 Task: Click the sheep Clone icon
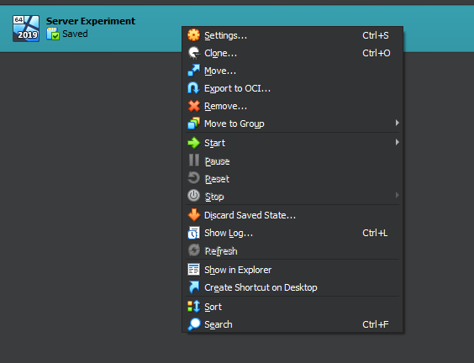[x=193, y=53]
